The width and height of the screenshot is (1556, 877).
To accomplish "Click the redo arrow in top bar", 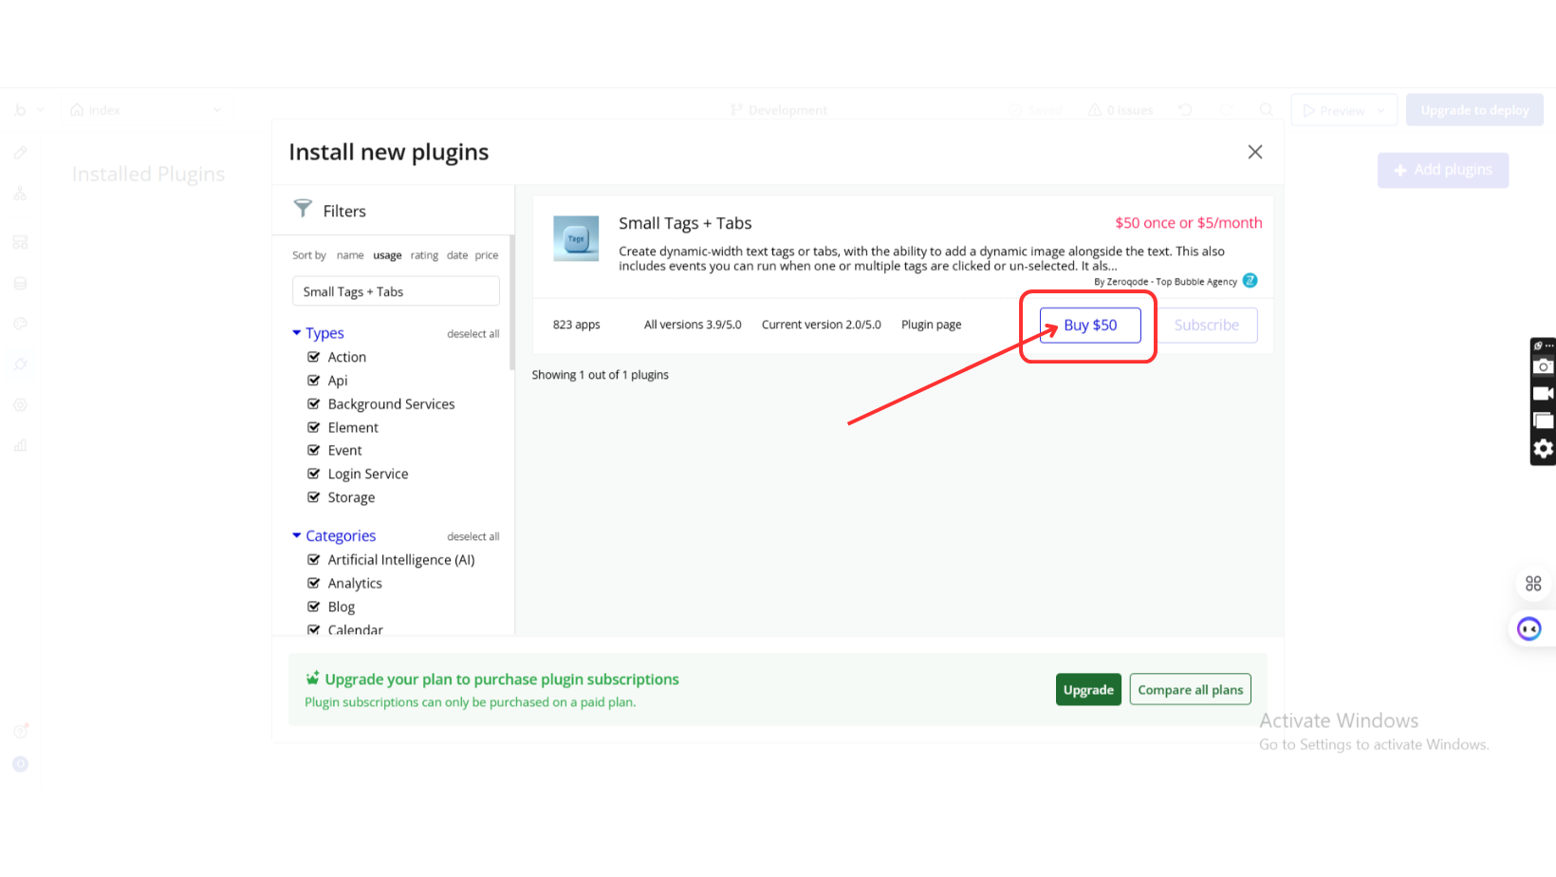I will click(1226, 110).
